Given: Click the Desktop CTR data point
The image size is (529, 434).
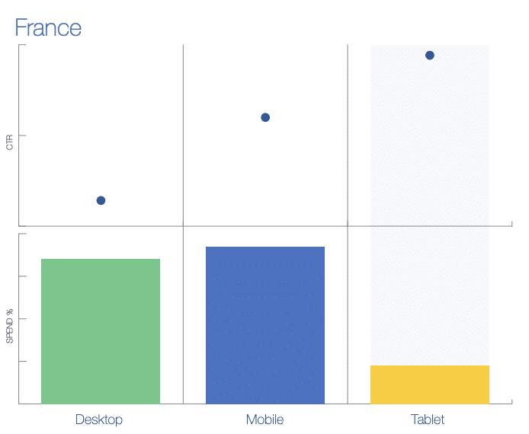Looking at the screenshot, I should tap(101, 200).
